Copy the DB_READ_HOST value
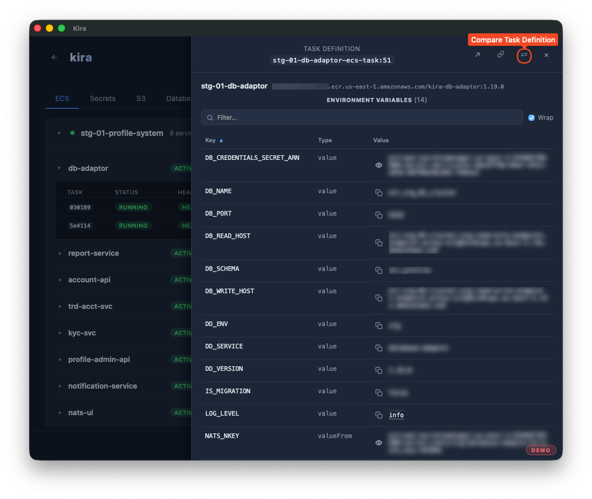Screen dimensions: 592x499 [379, 243]
